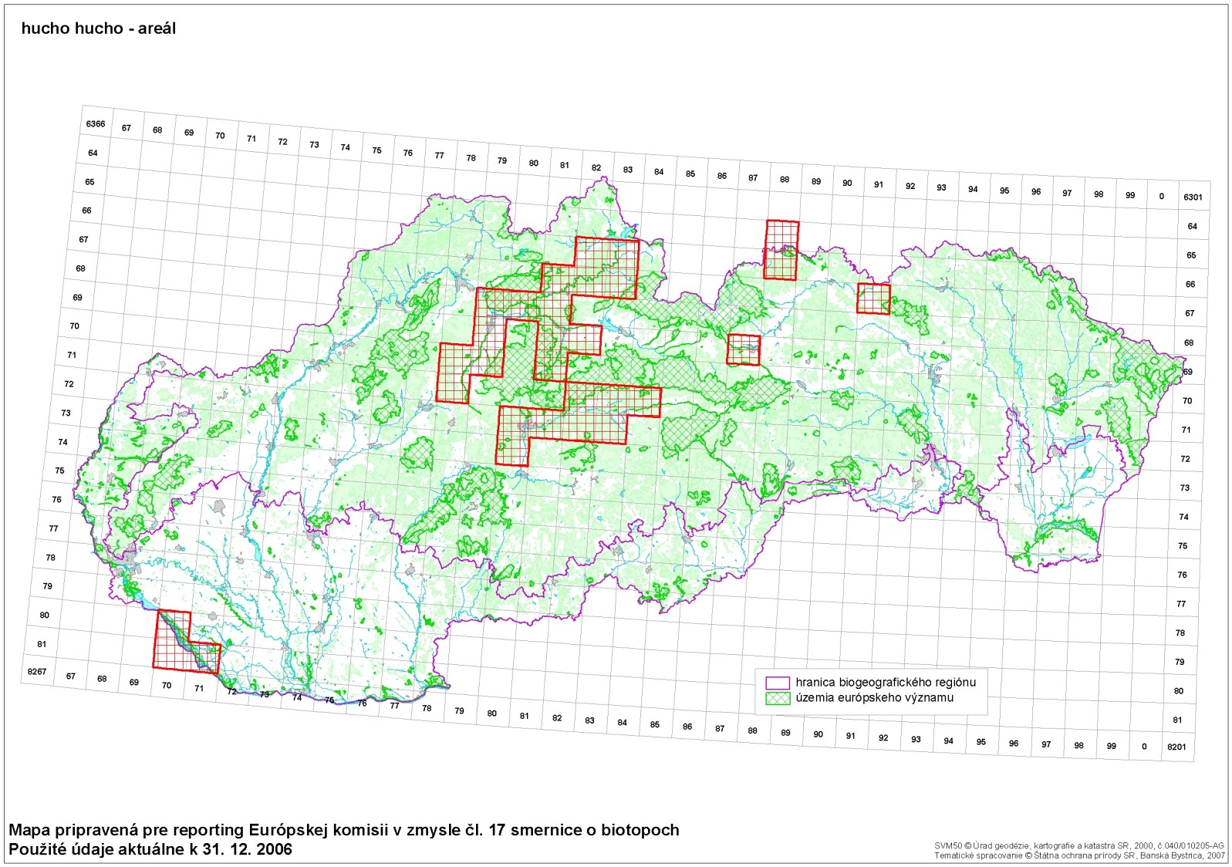This screenshot has width=1232, height=867.
Task: Click the green hatched legend swatch
Action: pyautogui.click(x=778, y=698)
